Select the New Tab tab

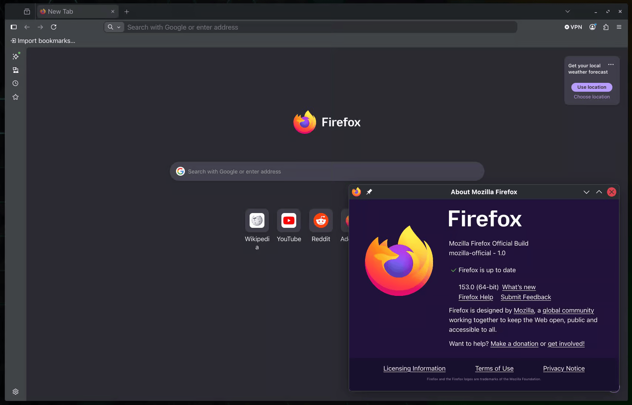click(78, 11)
